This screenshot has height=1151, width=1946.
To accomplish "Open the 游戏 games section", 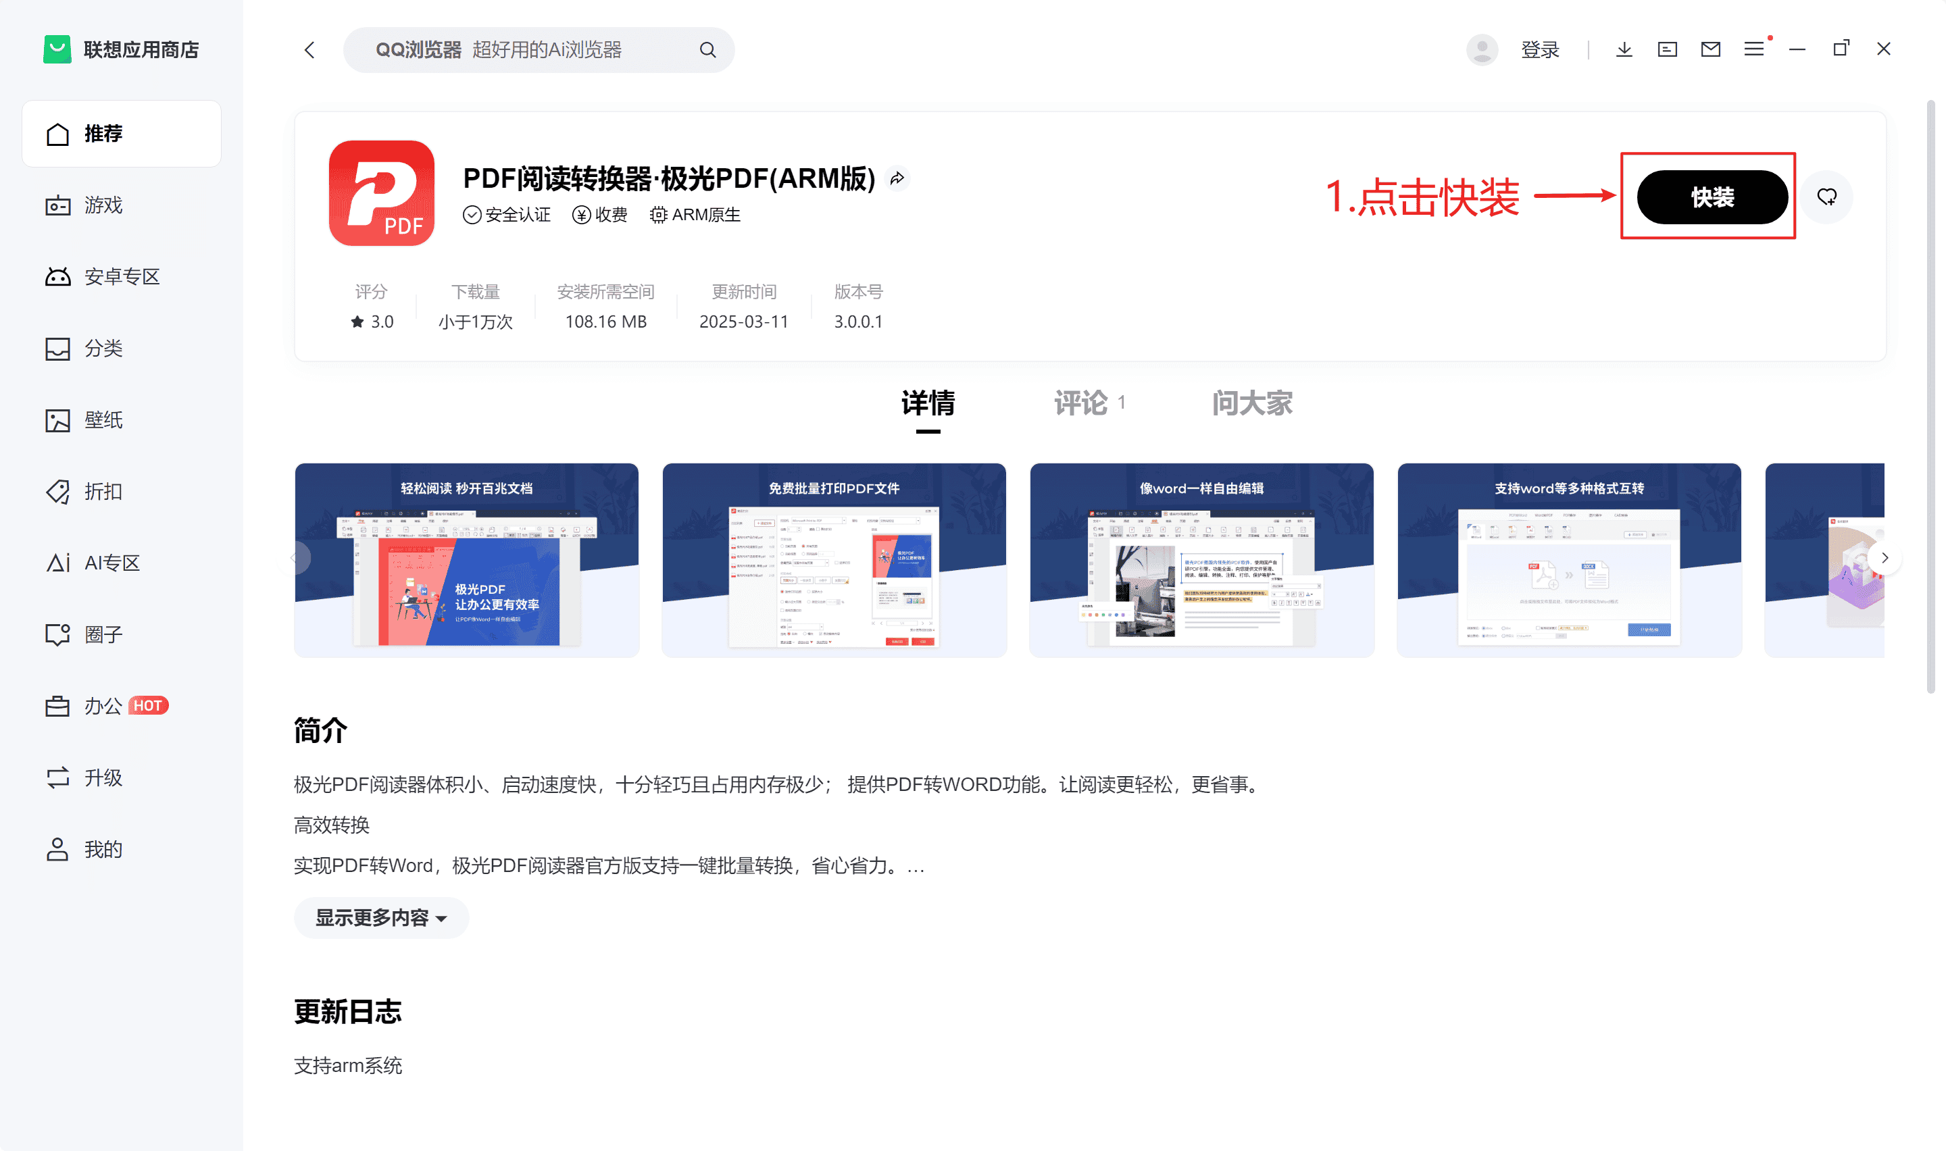I will [x=122, y=205].
